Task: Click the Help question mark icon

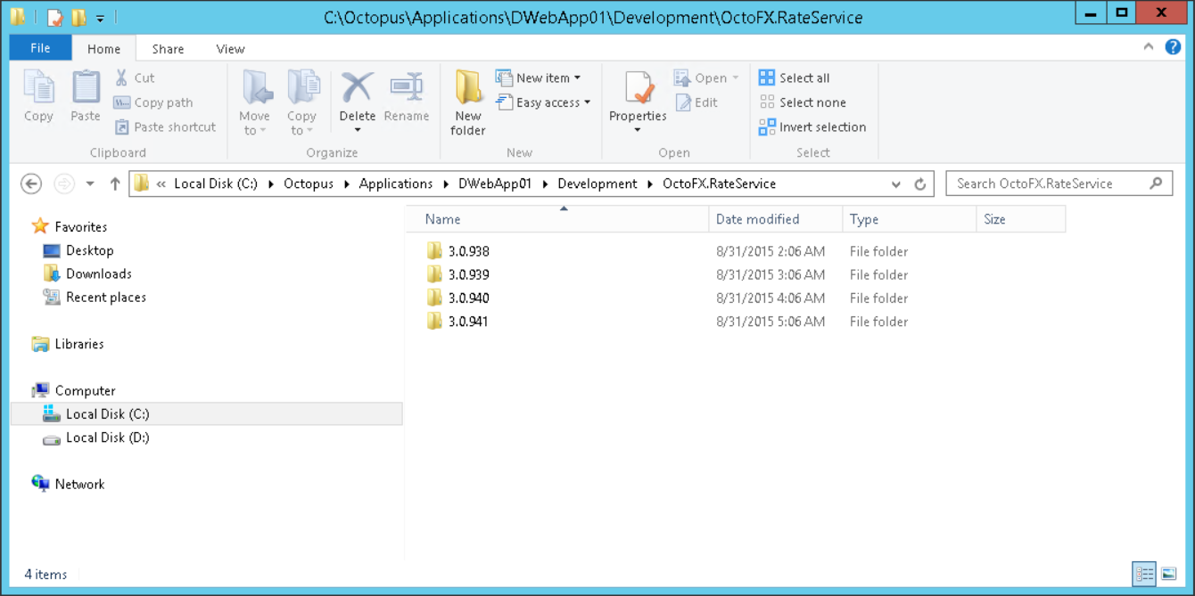Action: coord(1173,47)
